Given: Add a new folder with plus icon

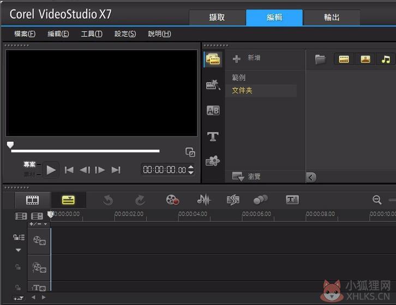Looking at the screenshot, I should tap(236, 58).
